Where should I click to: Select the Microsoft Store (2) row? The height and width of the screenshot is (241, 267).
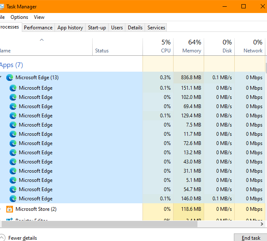132,209
